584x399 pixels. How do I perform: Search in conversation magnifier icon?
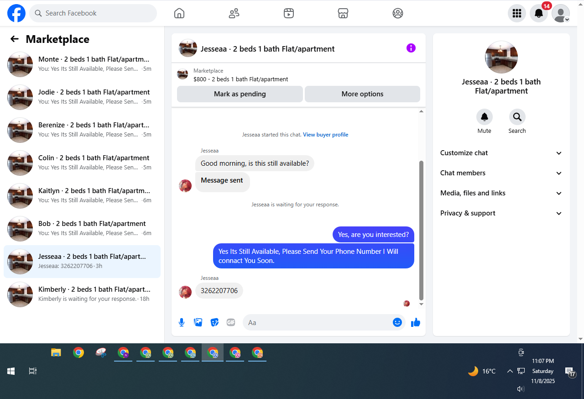click(x=517, y=117)
